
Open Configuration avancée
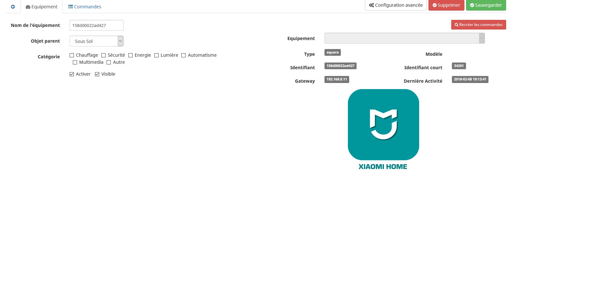click(396, 5)
